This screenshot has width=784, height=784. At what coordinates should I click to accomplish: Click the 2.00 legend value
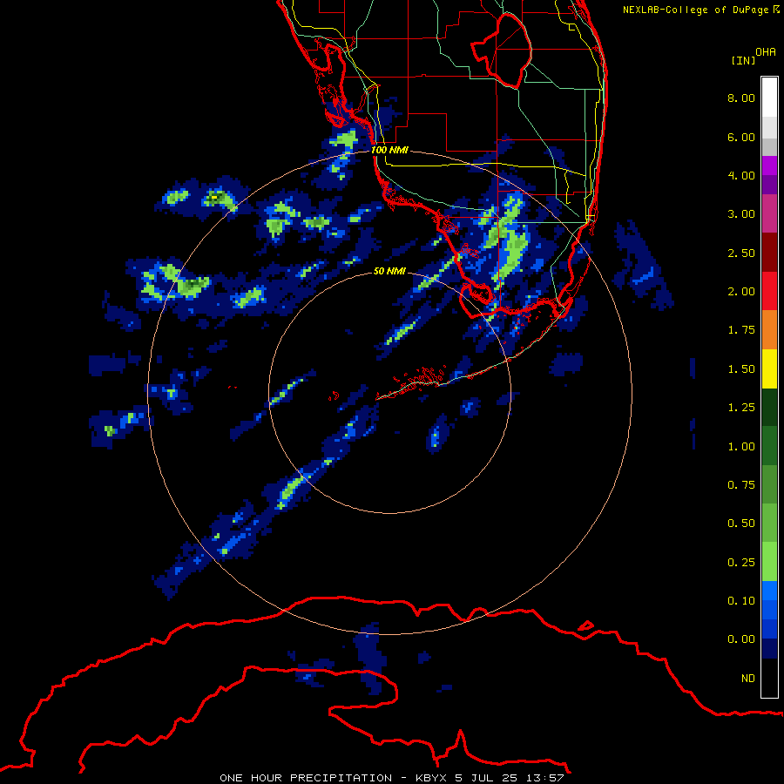coord(741,292)
